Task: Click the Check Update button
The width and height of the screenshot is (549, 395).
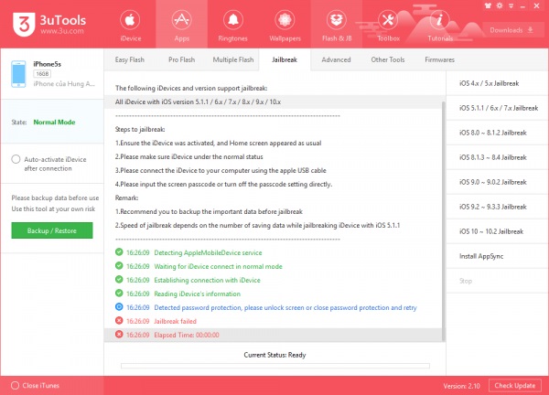Action: coord(514,386)
